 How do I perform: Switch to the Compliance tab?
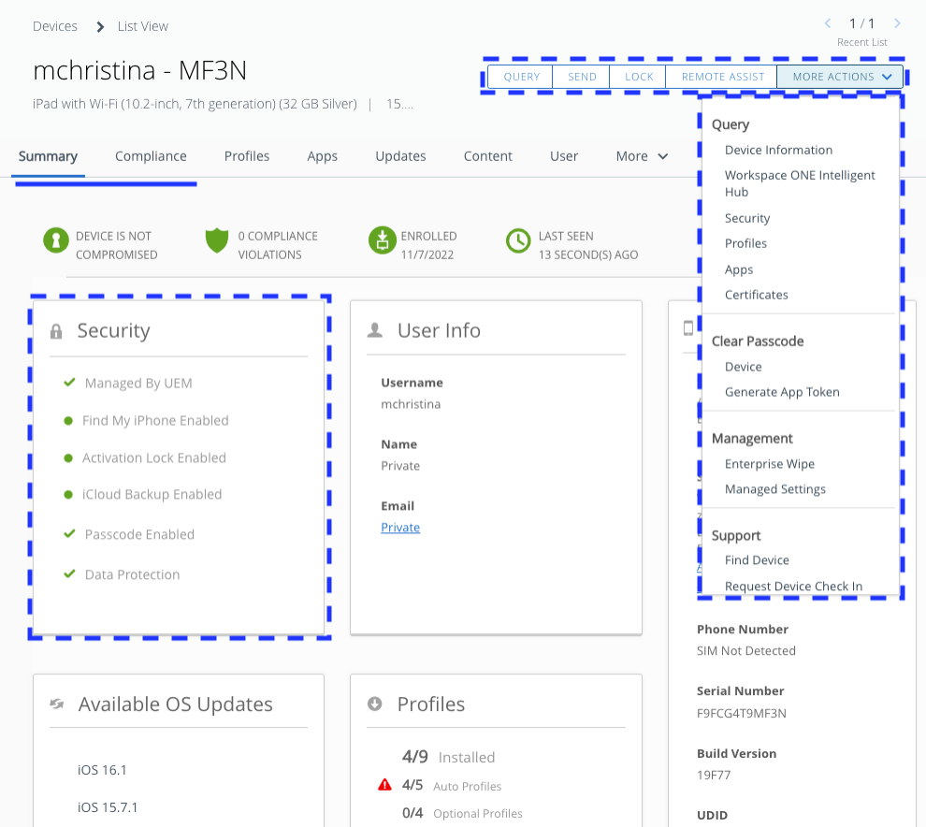pos(151,156)
